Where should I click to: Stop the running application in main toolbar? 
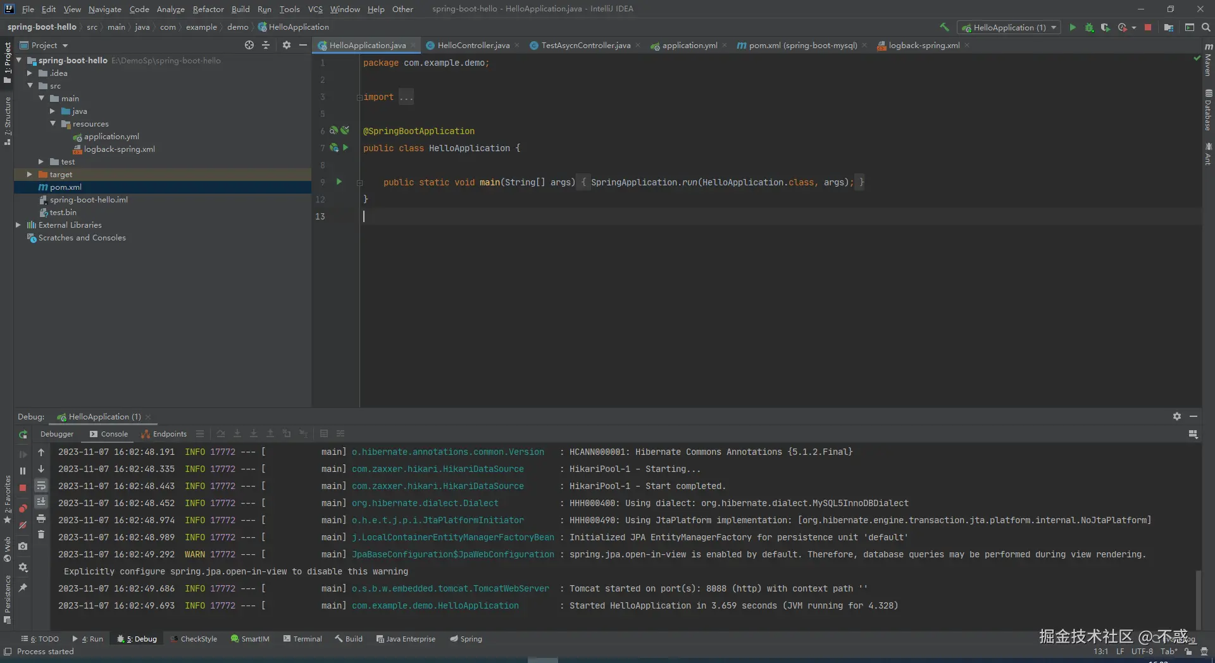pyautogui.click(x=1148, y=27)
